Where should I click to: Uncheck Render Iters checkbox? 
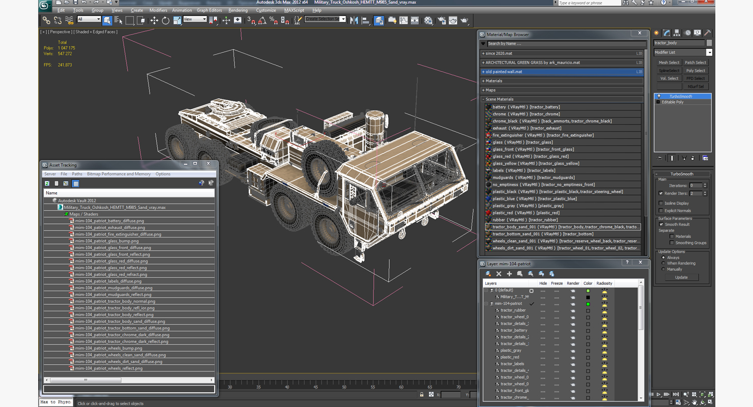(661, 193)
